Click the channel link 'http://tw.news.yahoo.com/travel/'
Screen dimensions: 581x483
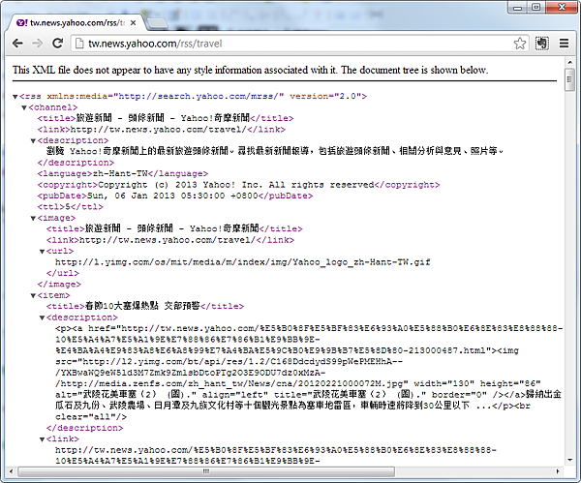coord(158,130)
